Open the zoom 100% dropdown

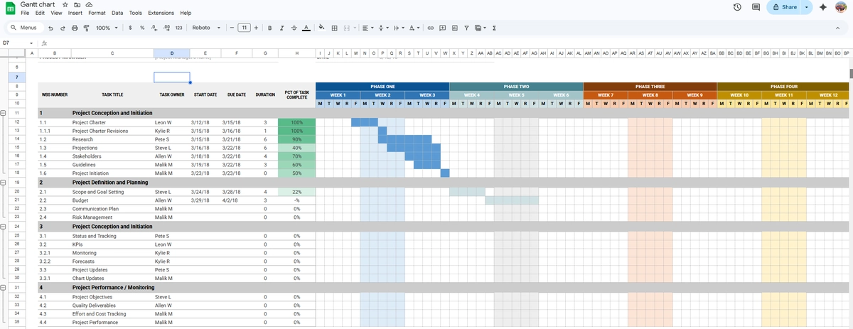[106, 28]
